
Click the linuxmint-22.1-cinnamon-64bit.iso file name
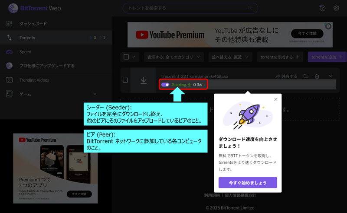[x=194, y=76]
